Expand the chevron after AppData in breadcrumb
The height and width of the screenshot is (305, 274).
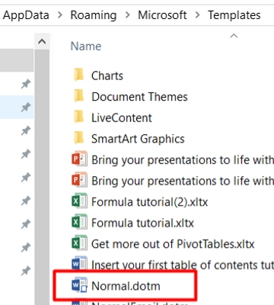point(60,15)
